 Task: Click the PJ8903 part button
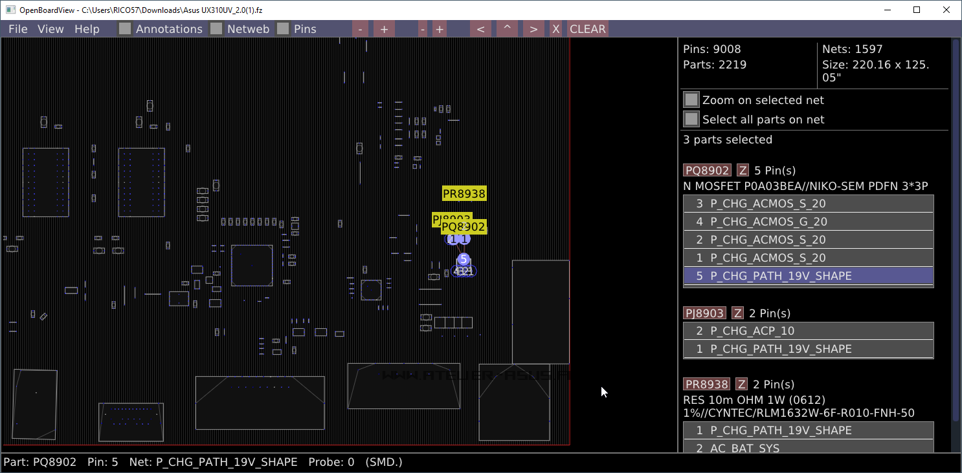point(704,313)
